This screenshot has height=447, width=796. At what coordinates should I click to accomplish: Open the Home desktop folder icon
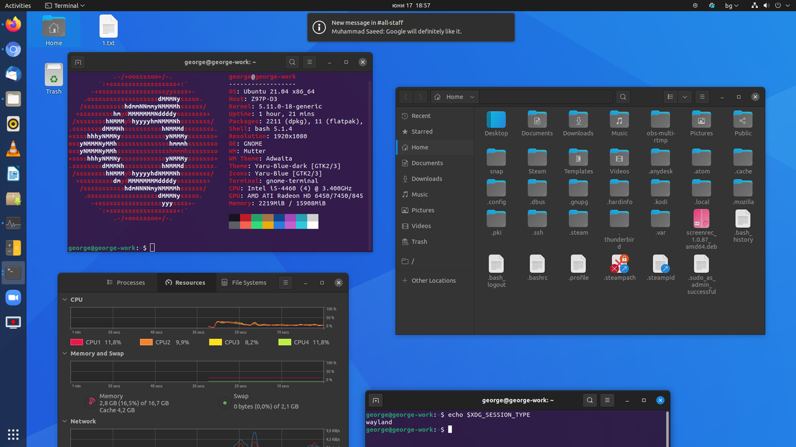(53, 30)
